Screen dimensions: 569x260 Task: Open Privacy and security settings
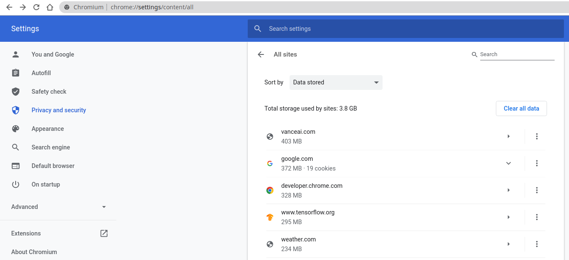click(59, 110)
